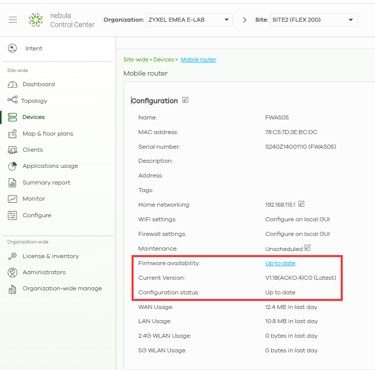The width and height of the screenshot is (375, 370).
Task: Open License & inventory
Action: (x=51, y=256)
